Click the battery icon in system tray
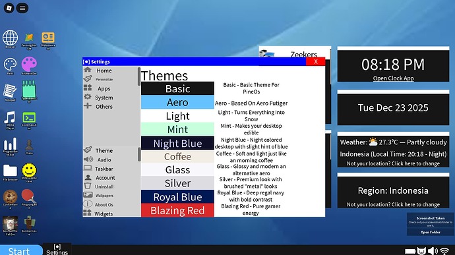Image resolution: width=455 pixels, height=255 pixels. tap(410, 251)
